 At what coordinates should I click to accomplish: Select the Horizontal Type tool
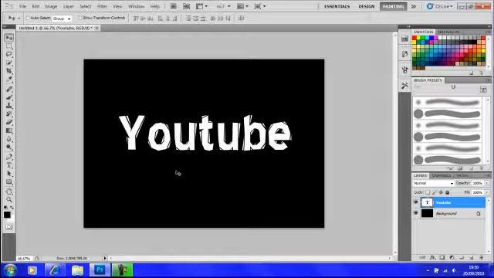9,165
